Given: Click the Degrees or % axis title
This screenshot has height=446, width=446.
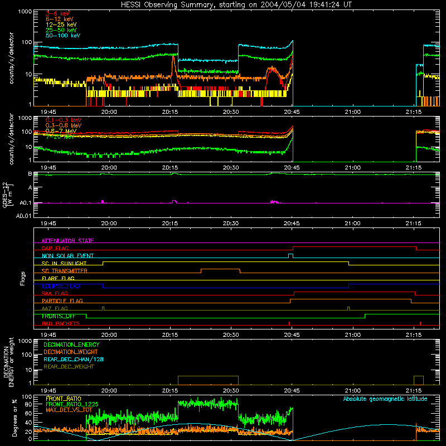Looking at the screenshot, I should (14, 418).
